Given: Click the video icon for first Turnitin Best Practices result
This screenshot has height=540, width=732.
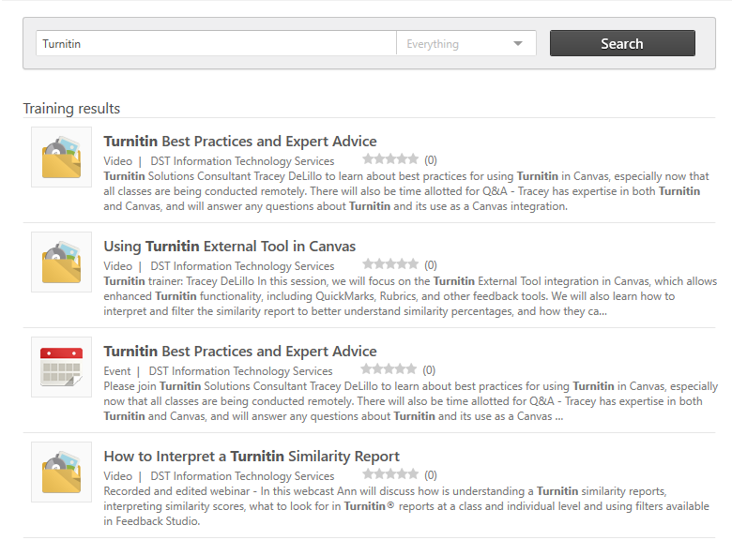Looking at the screenshot, I should coord(61,157).
